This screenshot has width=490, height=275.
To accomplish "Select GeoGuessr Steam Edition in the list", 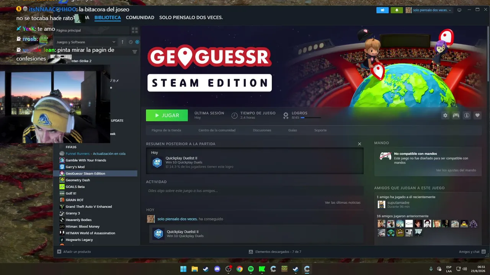I will coord(95,173).
